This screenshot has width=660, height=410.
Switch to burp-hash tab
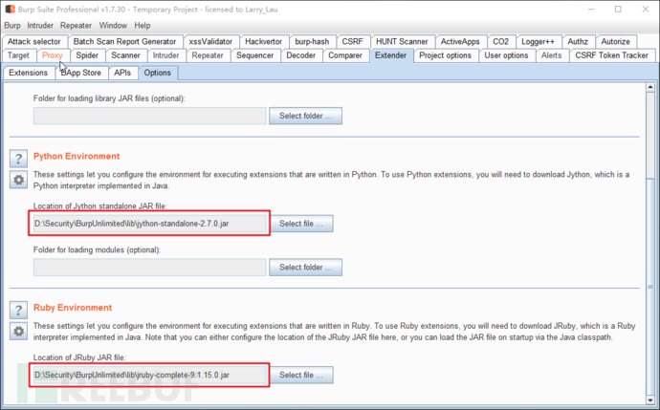(x=312, y=42)
